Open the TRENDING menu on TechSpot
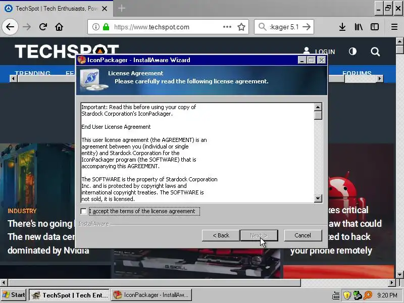404x303 pixels. tap(32, 73)
